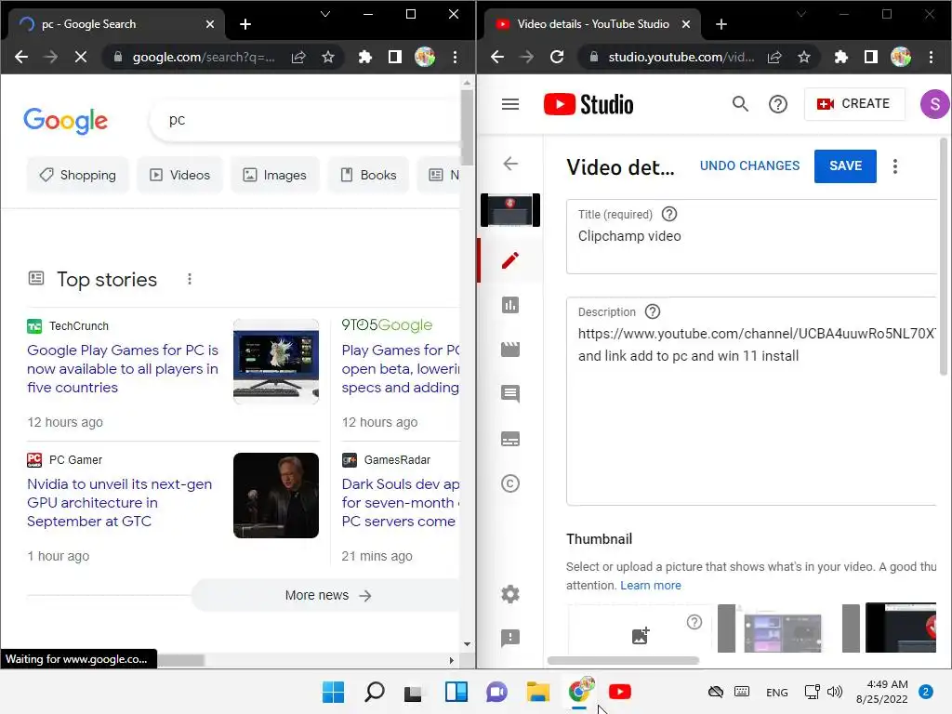
Task: Open the Send feedback icon in sidebar
Action: point(510,638)
